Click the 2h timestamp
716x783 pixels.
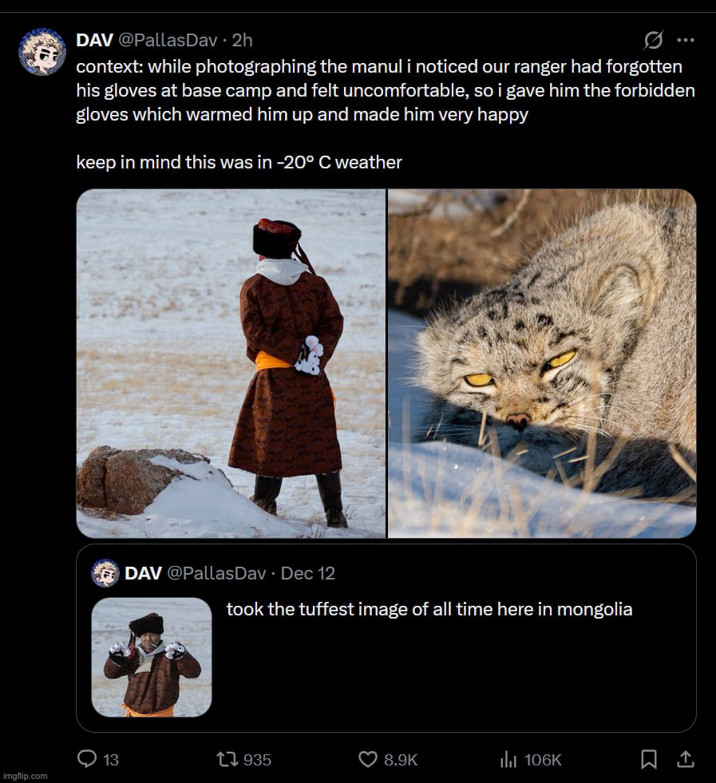coord(242,40)
